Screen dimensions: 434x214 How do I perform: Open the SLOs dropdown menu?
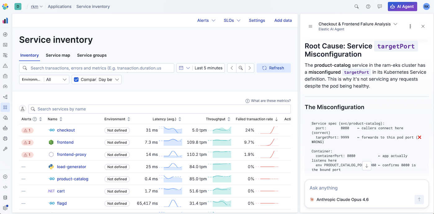coord(232,20)
